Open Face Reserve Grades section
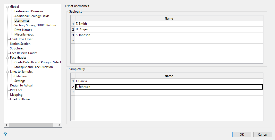Viewport: 275px width, 140px height. [x=24, y=53]
